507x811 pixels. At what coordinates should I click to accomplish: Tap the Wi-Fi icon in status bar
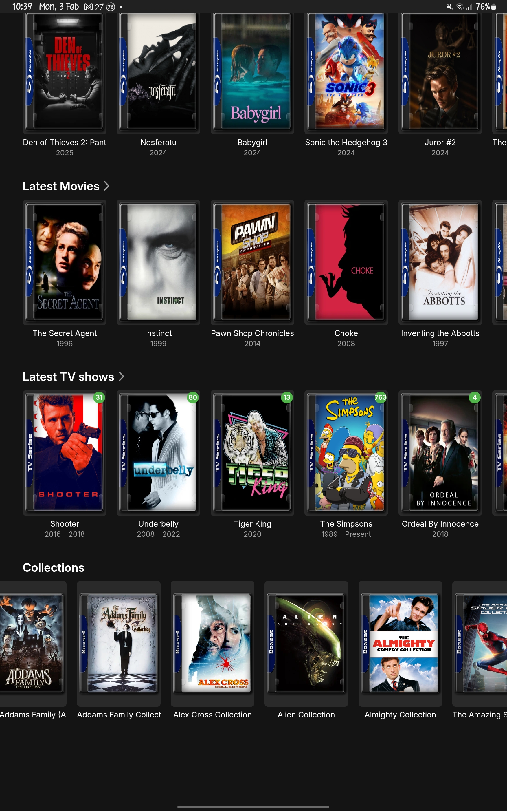click(x=460, y=7)
